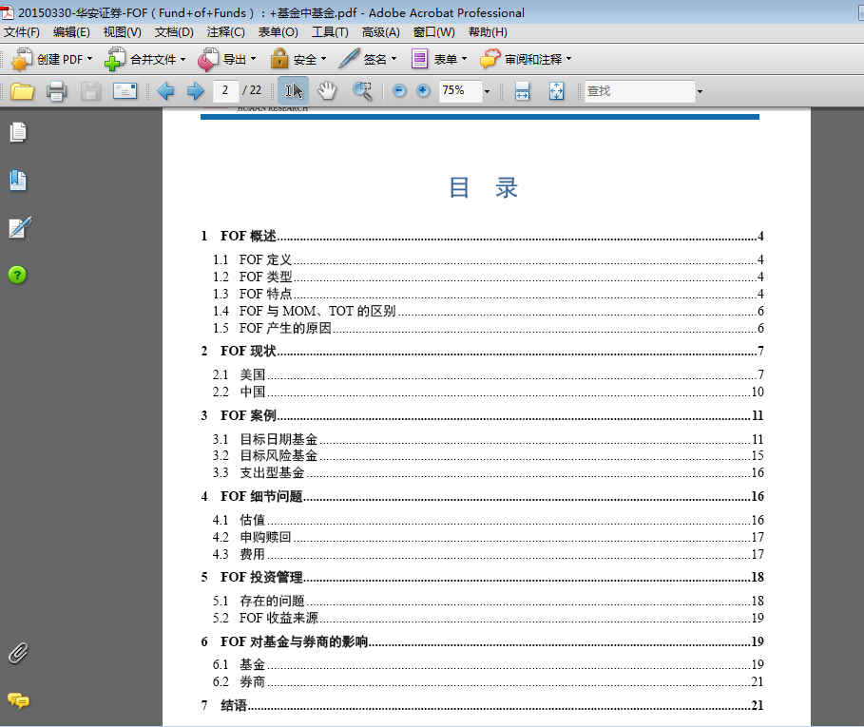This screenshot has height=727, width=864.
Task: Click the Forms icon
Action: tap(419, 59)
